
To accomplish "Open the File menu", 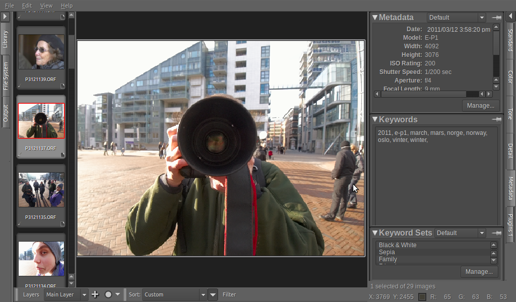I will click(9, 6).
